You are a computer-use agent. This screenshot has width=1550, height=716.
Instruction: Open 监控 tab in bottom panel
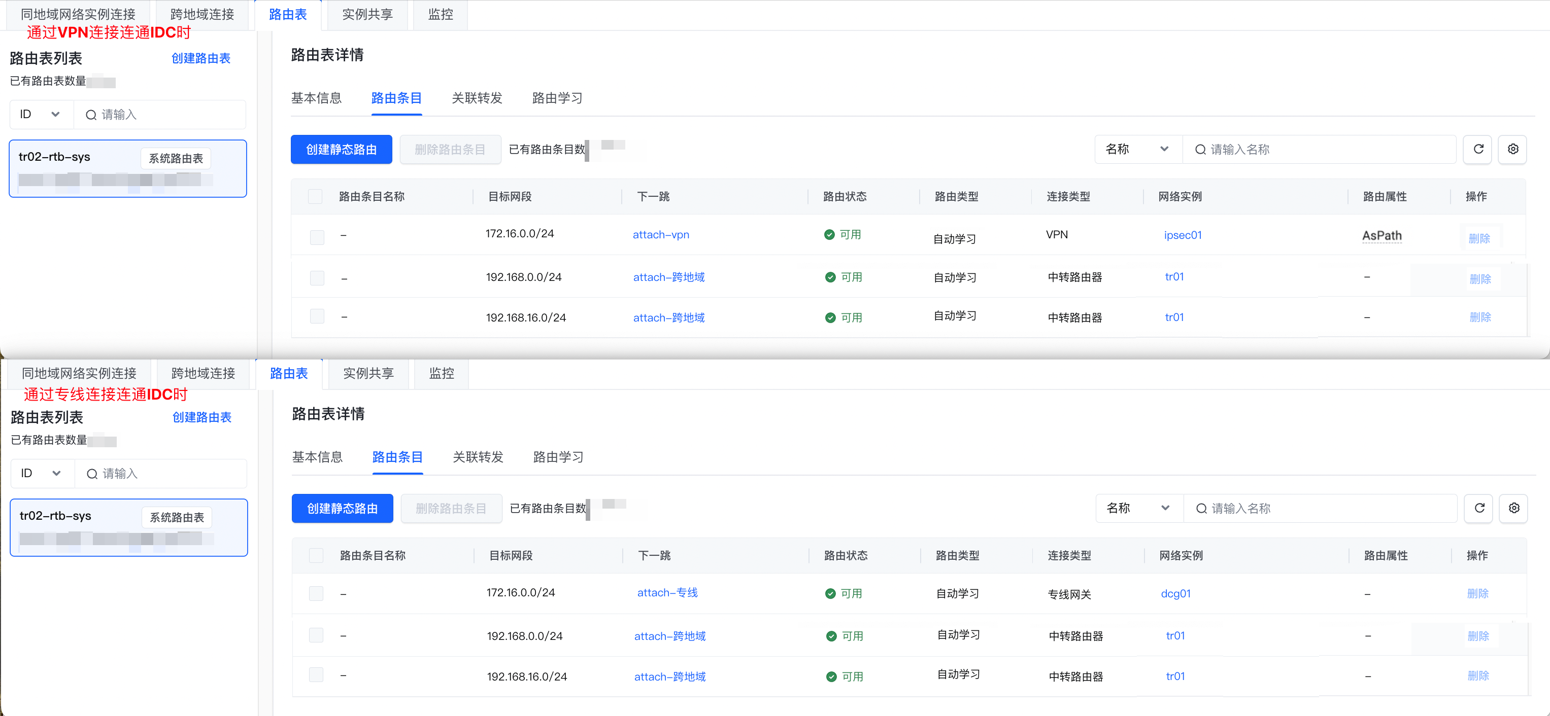(442, 373)
